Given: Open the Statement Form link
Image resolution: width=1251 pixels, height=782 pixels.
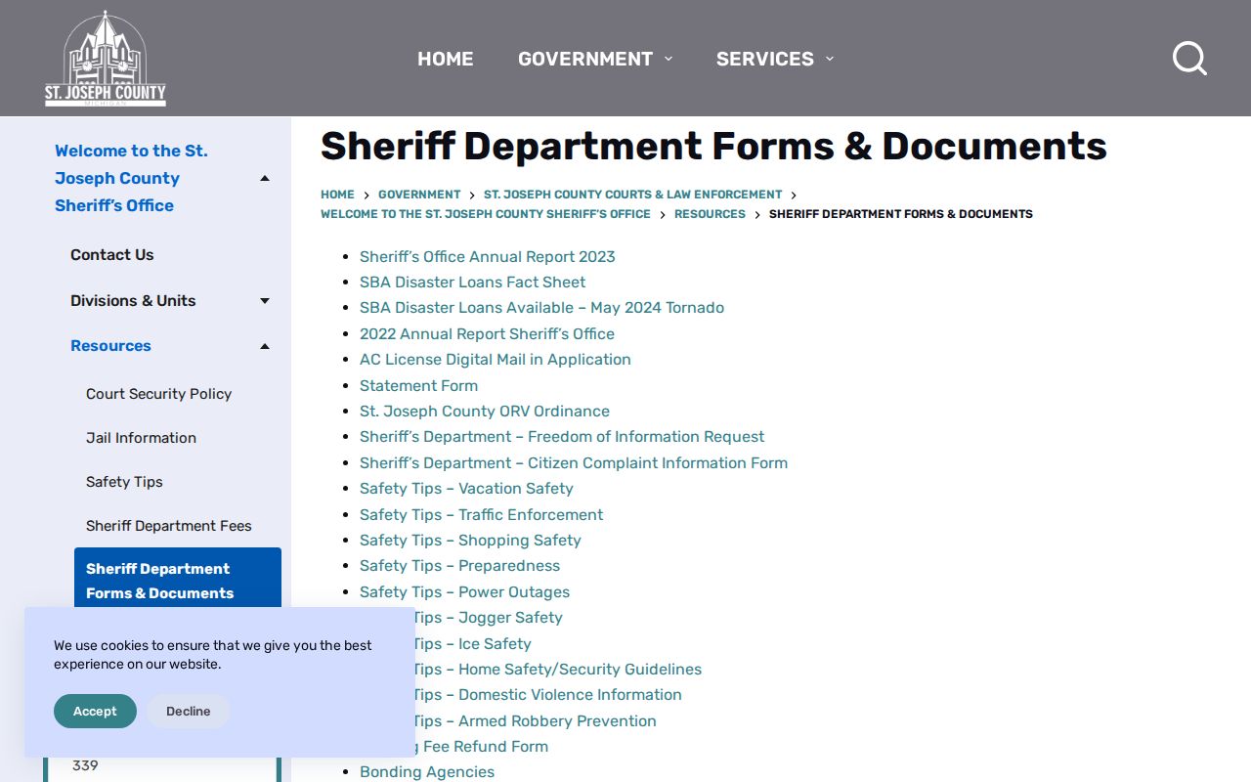Looking at the screenshot, I should click(419, 386).
